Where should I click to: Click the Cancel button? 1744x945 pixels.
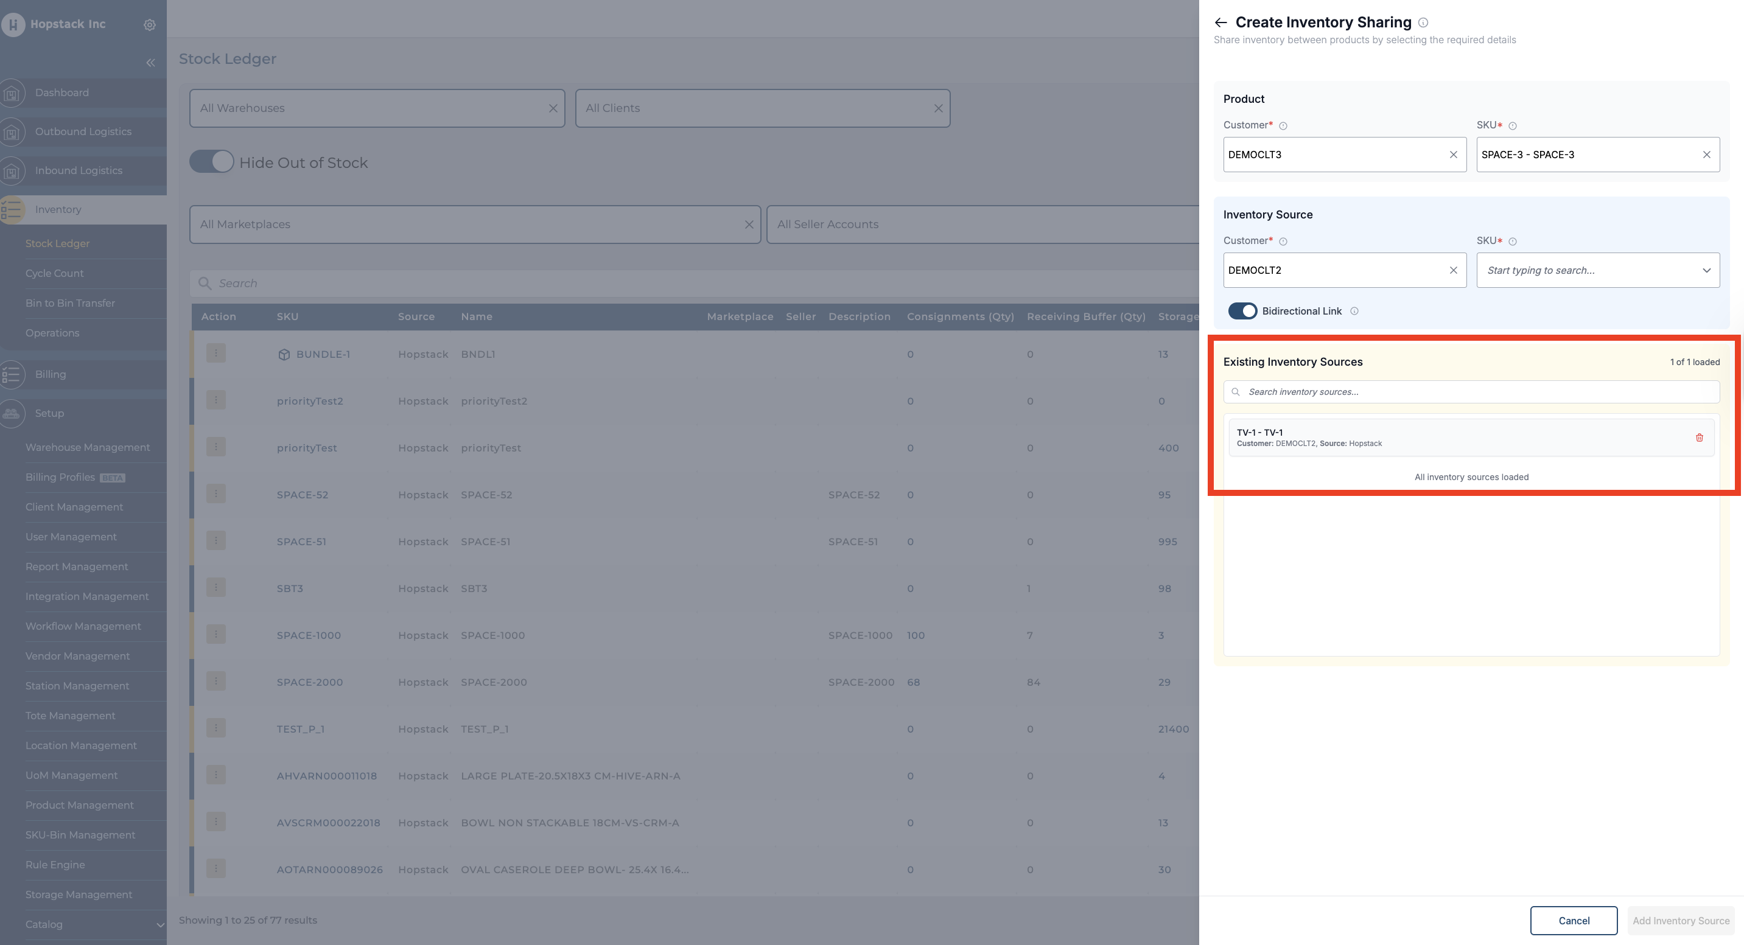click(1574, 921)
